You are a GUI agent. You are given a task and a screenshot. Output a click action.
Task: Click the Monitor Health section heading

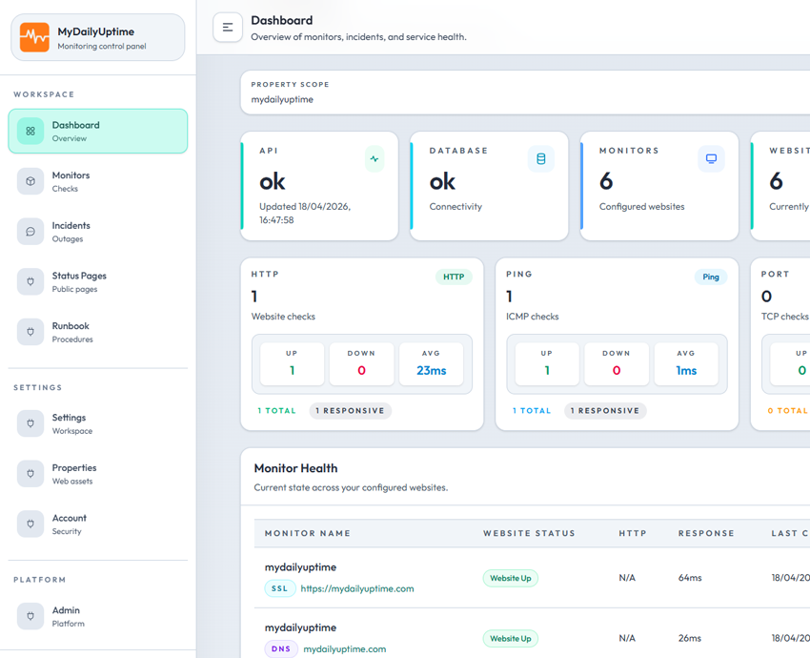295,468
